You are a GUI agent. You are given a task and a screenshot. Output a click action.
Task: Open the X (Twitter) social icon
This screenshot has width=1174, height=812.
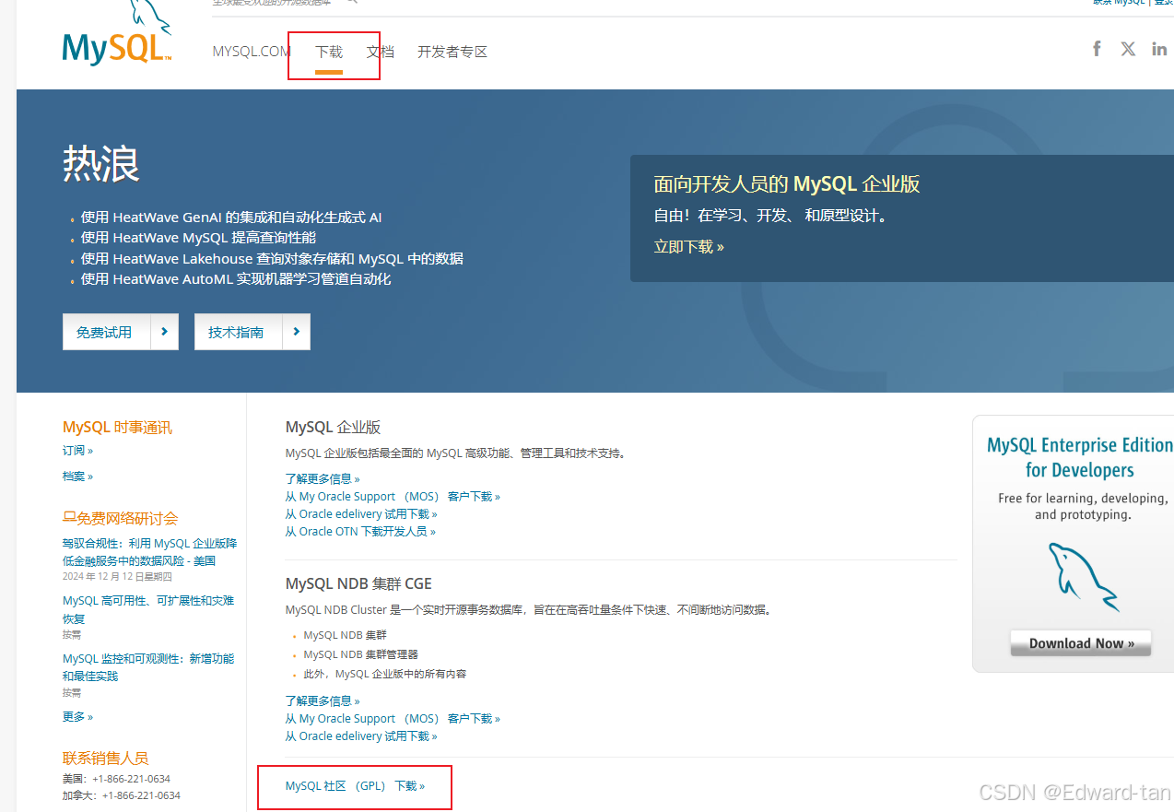(1128, 49)
